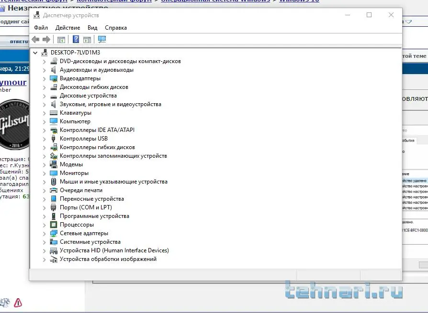
Task: Click the blue Help question-mark toolbar icon
Action: (76, 40)
